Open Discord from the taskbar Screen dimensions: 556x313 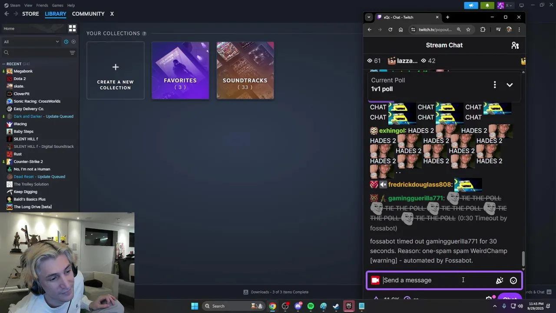coord(298,306)
